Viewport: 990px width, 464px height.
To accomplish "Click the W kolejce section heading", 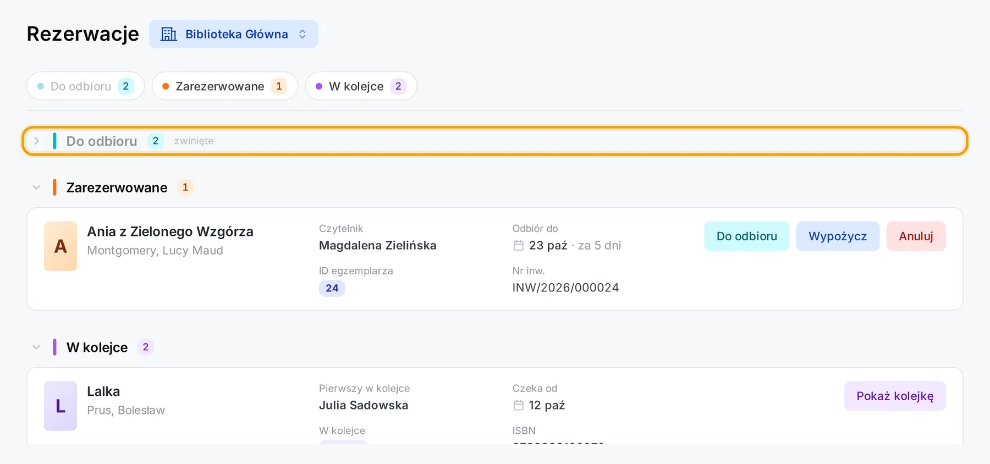I will click(97, 347).
